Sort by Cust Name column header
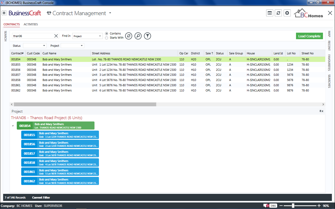Viewport: 335px width, 209px height. click(x=66, y=53)
